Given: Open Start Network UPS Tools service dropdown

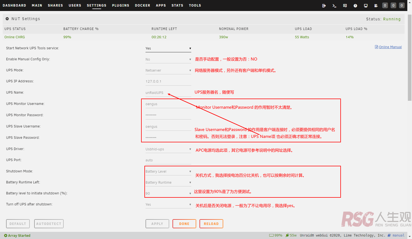Looking at the screenshot, I should coord(168,48).
